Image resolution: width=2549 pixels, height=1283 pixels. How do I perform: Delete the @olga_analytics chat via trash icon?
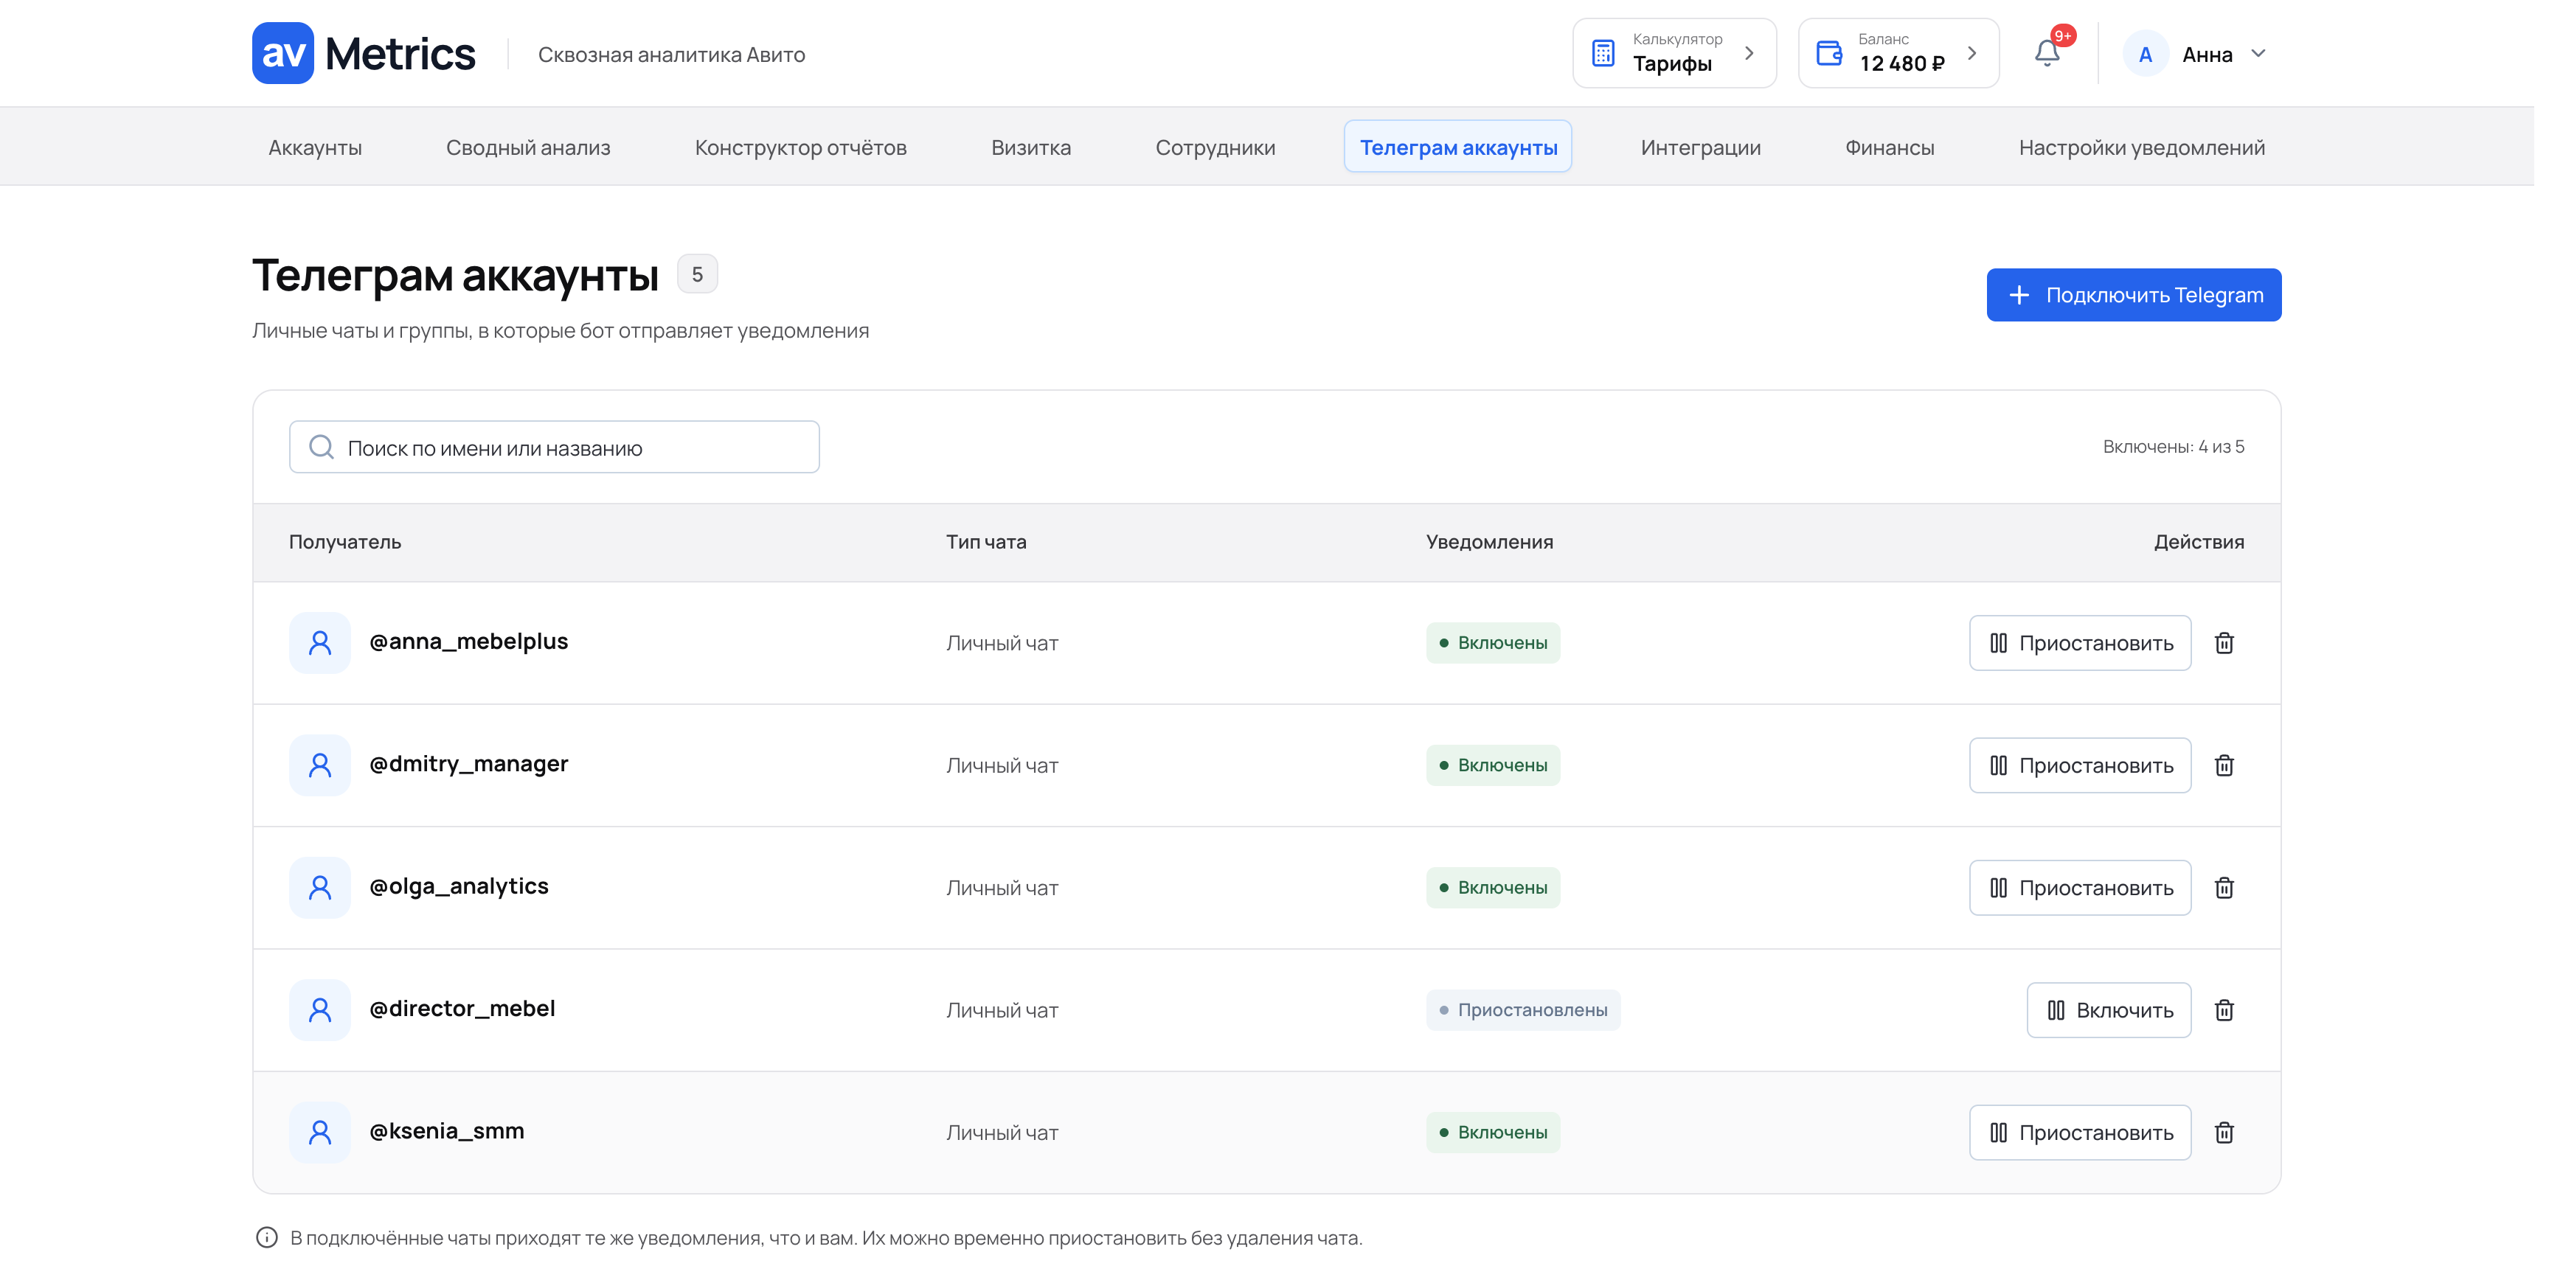(x=2224, y=889)
